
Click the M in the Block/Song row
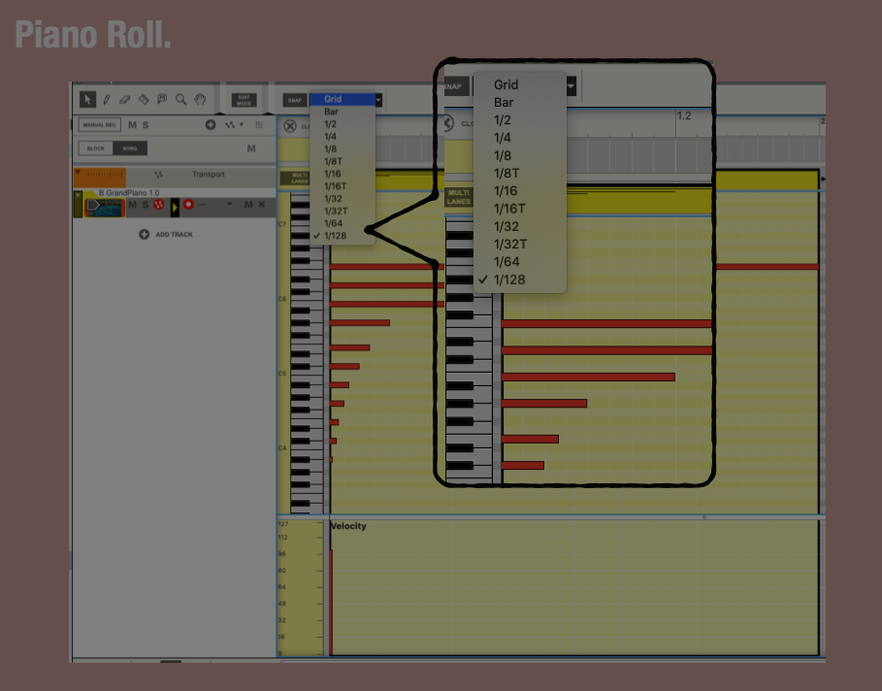pos(251,148)
